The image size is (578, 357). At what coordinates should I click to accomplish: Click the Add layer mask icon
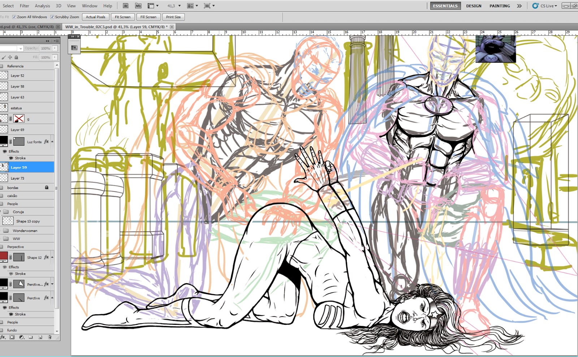click(12, 337)
